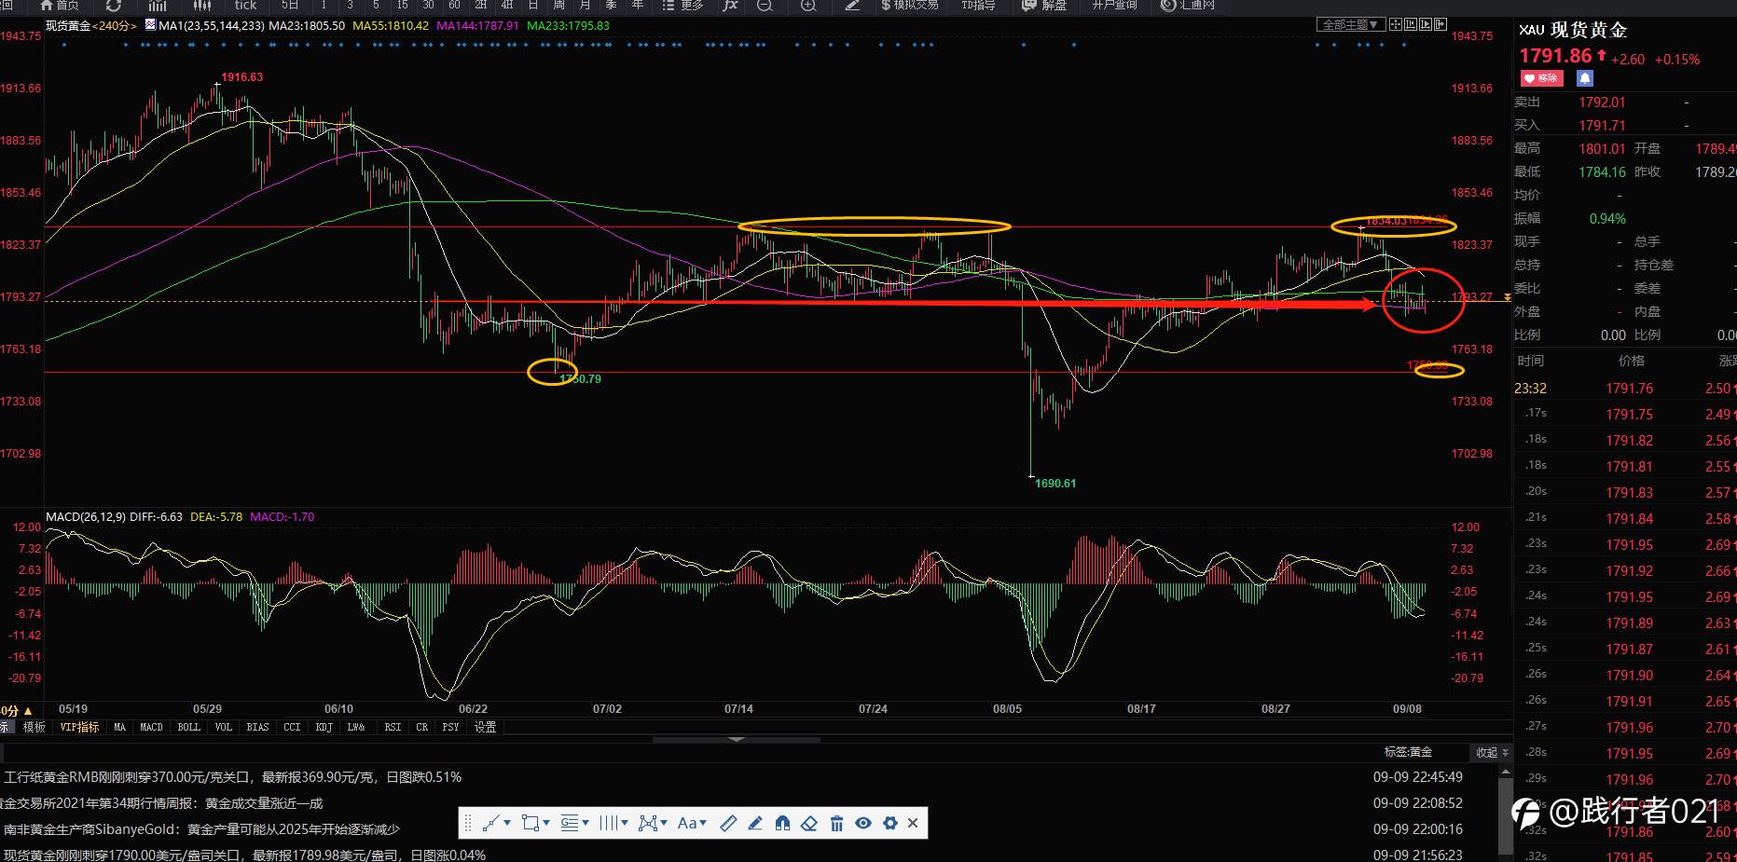Select the eraser tool
The image size is (1737, 862).
[809, 823]
